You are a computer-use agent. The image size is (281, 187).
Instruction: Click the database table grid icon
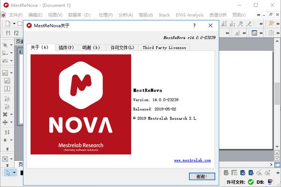click(234, 173)
